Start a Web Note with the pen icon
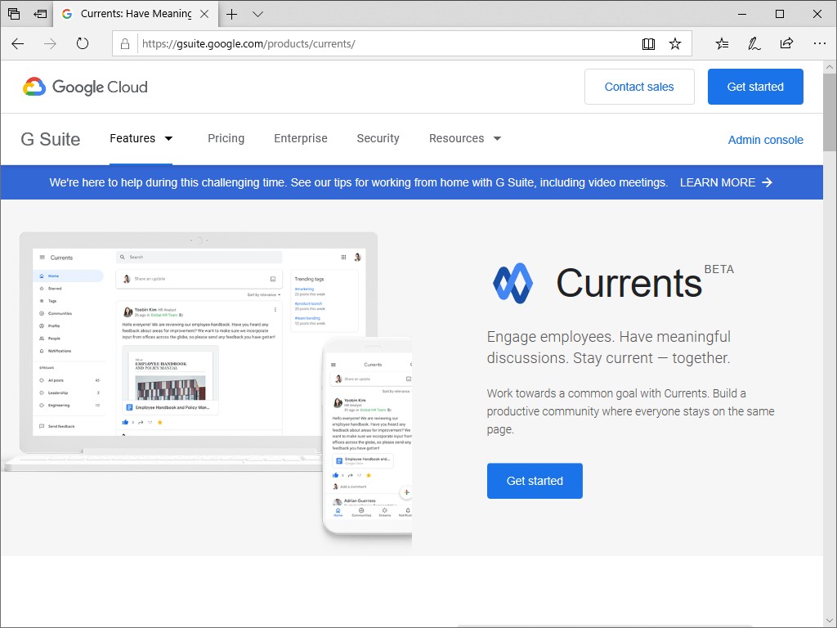837x628 pixels. click(754, 43)
